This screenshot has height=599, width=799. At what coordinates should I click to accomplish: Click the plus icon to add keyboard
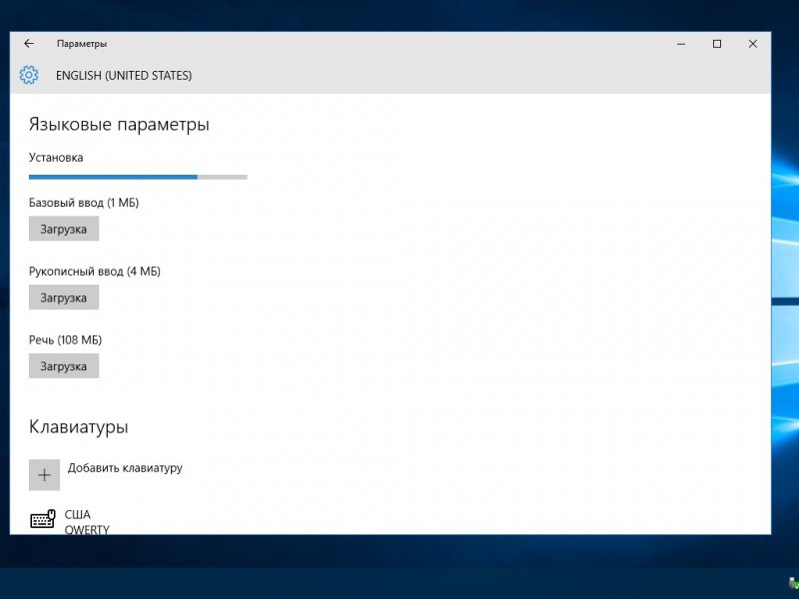[x=44, y=475]
